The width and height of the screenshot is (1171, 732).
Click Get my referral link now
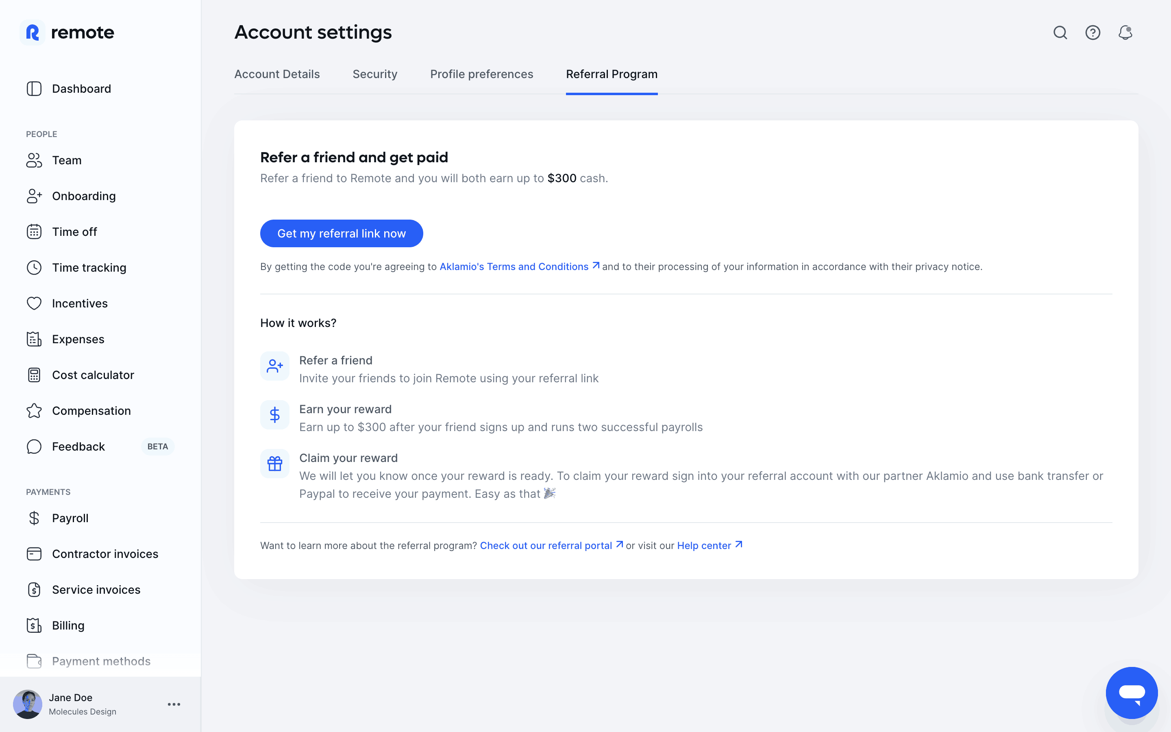(x=342, y=233)
